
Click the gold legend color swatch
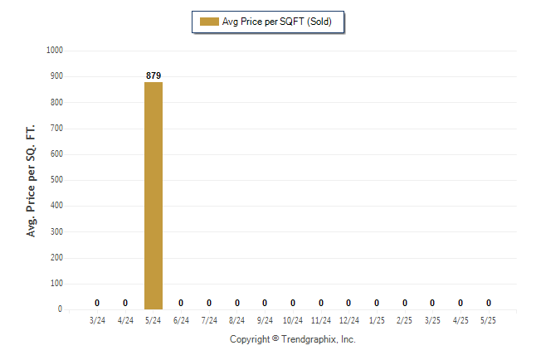(209, 22)
